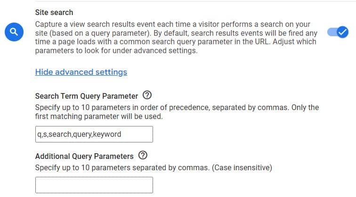Click the text 'first matching parameter will be used'
356x197 pixels.
(98, 117)
